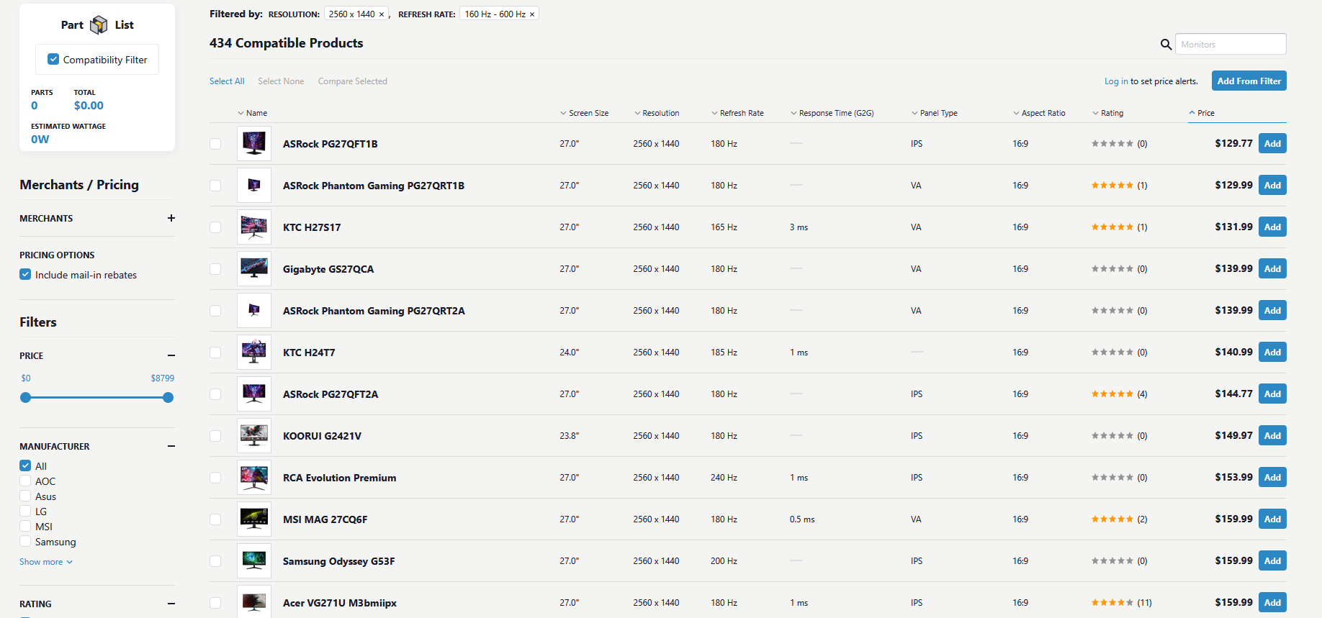The height and width of the screenshot is (618, 1322).
Task: View star rating for Acer VG271U M3bmiipx
Action: 1112,603
